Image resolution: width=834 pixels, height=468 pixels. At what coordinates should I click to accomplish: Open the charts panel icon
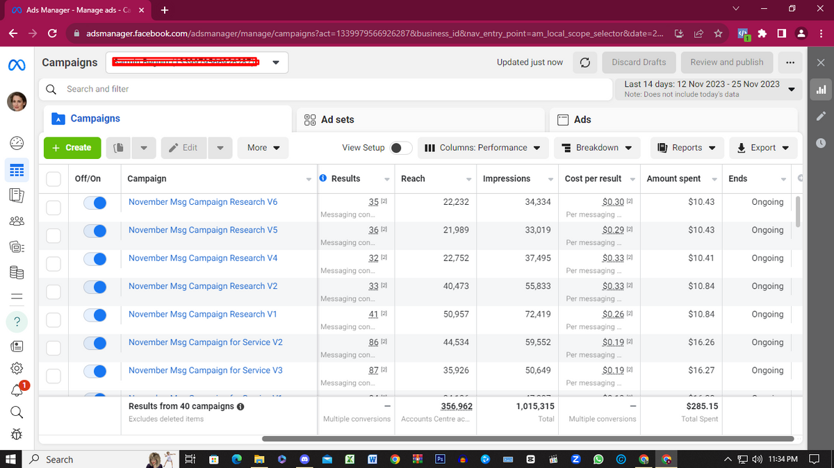(820, 89)
